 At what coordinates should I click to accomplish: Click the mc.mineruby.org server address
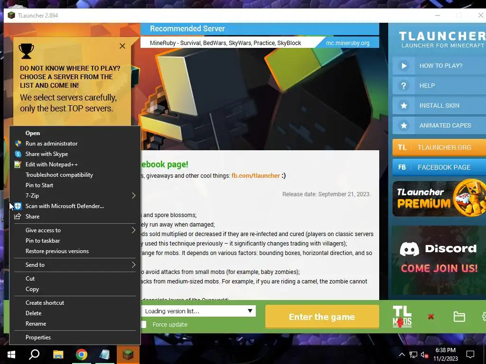(348, 43)
